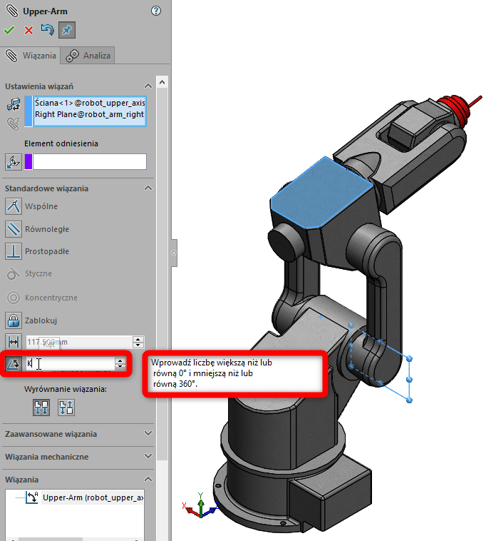Select anti-aligned mate alignment icon
Image resolution: width=496 pixels, height=541 pixels.
pos(66,408)
